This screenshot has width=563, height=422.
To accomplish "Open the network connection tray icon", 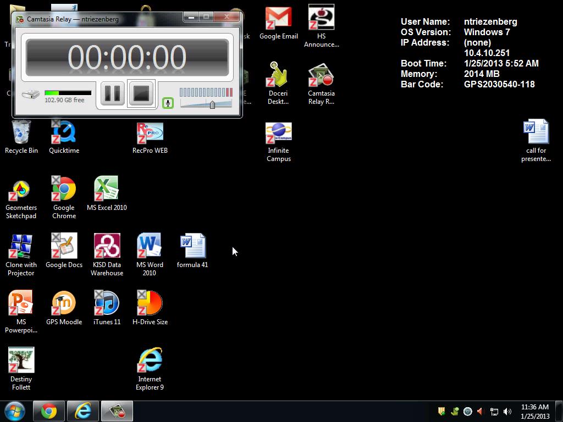I will pyautogui.click(x=494, y=411).
